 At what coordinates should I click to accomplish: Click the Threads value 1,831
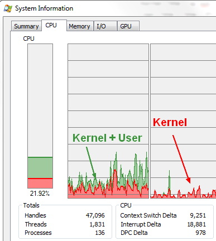(x=97, y=224)
